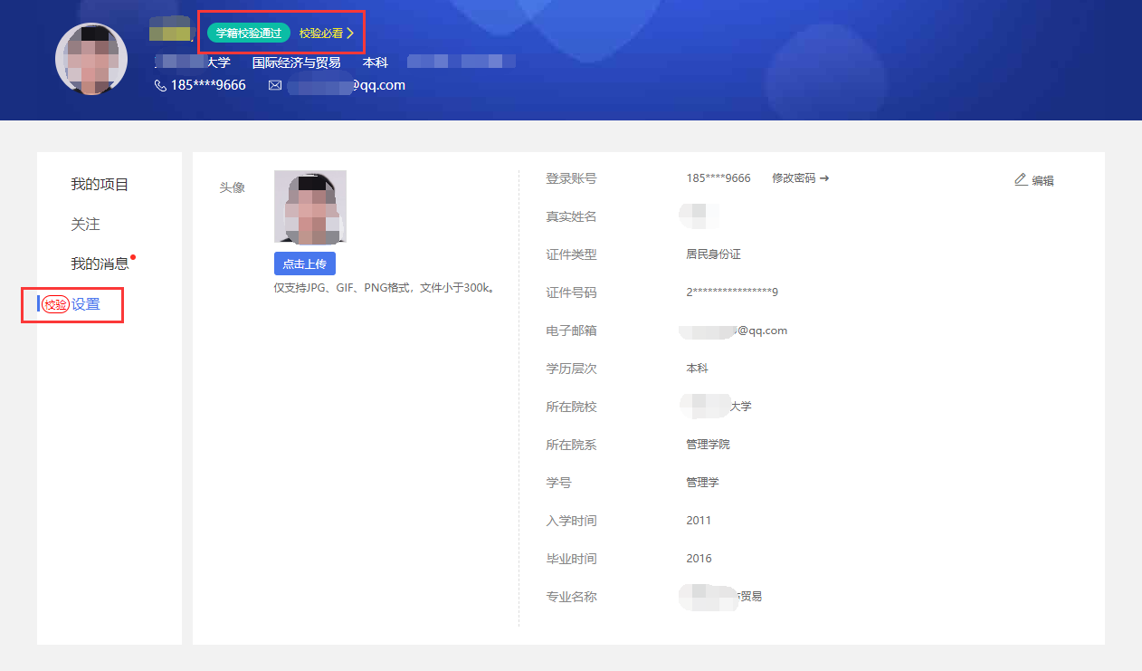The height and width of the screenshot is (671, 1142).
Task: Click the 居民身份证 ID type value
Action: pos(713,254)
